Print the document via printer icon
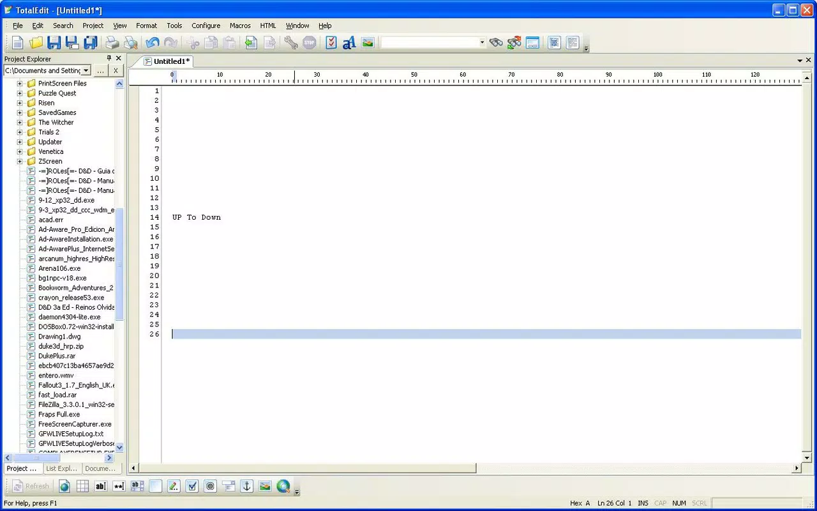Screen dimensions: 817x511 [x=112, y=43]
